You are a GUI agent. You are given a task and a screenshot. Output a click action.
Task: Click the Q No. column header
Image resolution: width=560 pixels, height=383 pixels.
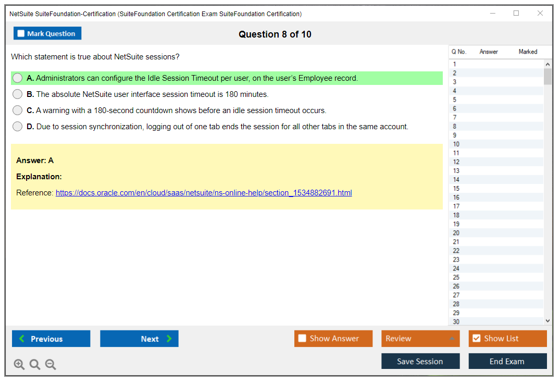point(459,52)
